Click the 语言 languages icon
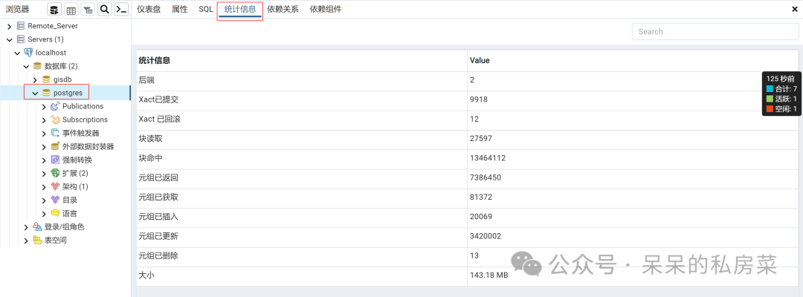Image resolution: width=803 pixels, height=297 pixels. click(x=55, y=213)
